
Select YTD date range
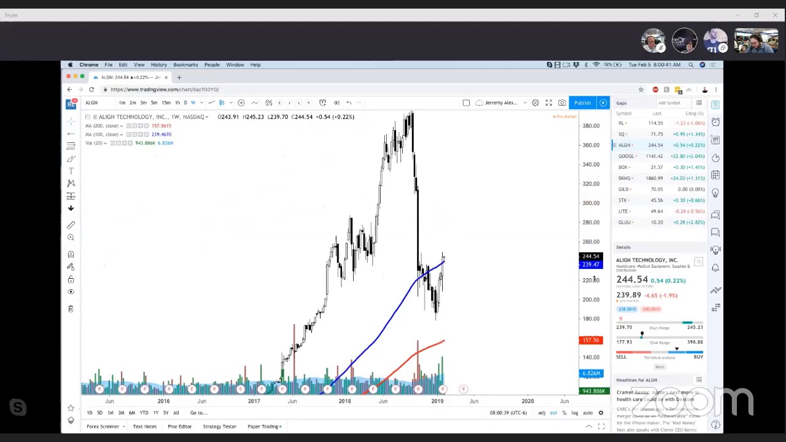[144, 413]
